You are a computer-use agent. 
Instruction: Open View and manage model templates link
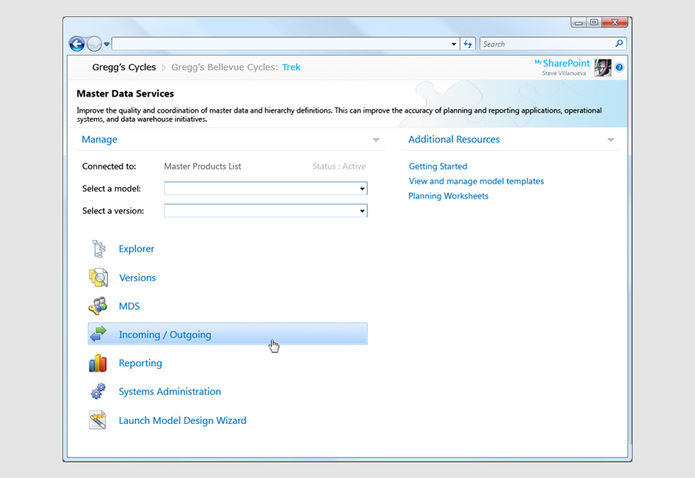(x=476, y=181)
